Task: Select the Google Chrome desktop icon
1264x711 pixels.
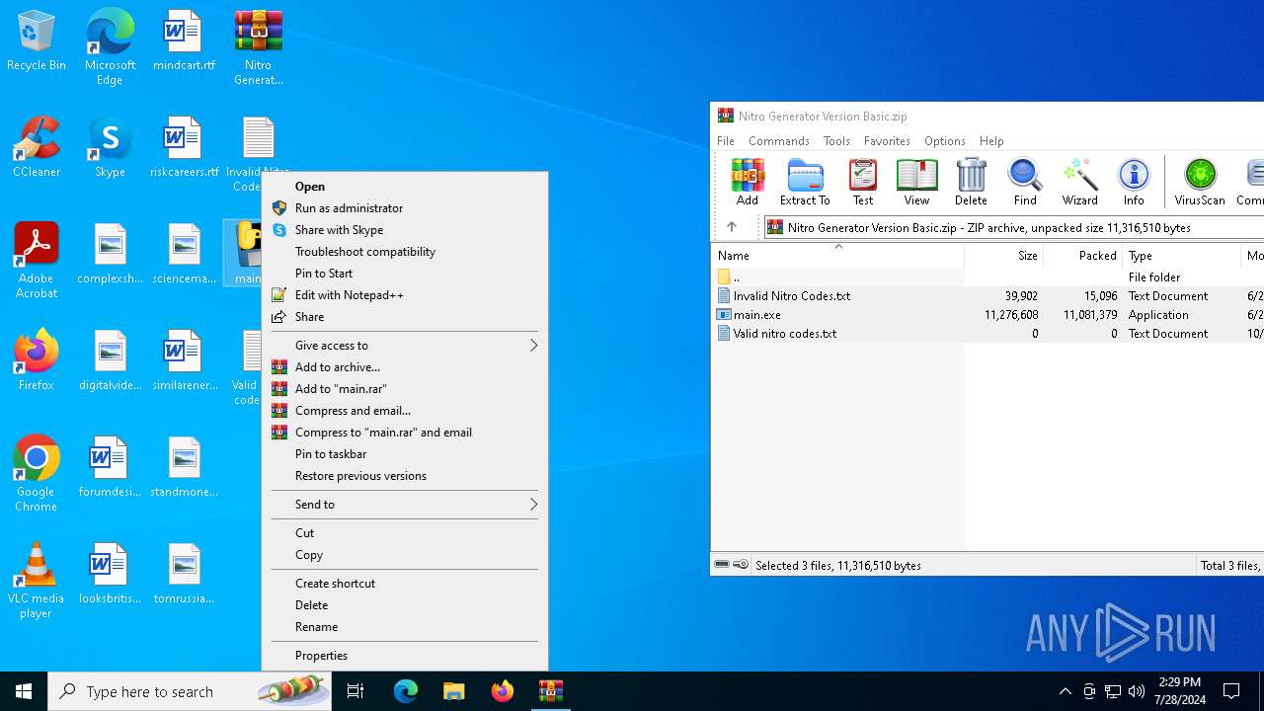Action: (36, 474)
